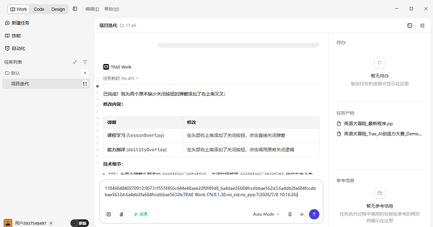Click the folder icon beside 17:46
The width and height of the screenshot is (433, 227).
[x=122, y=25]
